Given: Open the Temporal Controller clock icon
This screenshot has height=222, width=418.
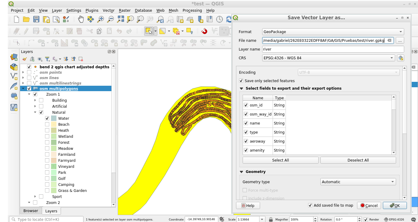Looking at the screenshot, I should pos(220,19).
